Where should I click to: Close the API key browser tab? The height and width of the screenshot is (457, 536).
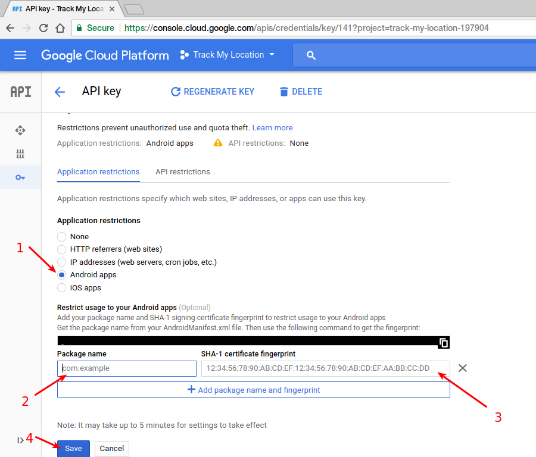pos(112,9)
